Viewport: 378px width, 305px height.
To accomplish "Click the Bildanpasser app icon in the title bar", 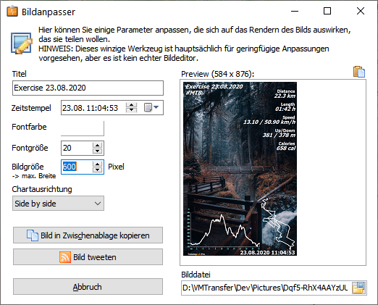I will click(x=12, y=12).
